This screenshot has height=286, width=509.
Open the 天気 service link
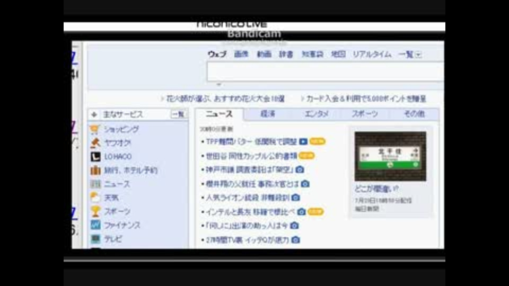point(111,198)
